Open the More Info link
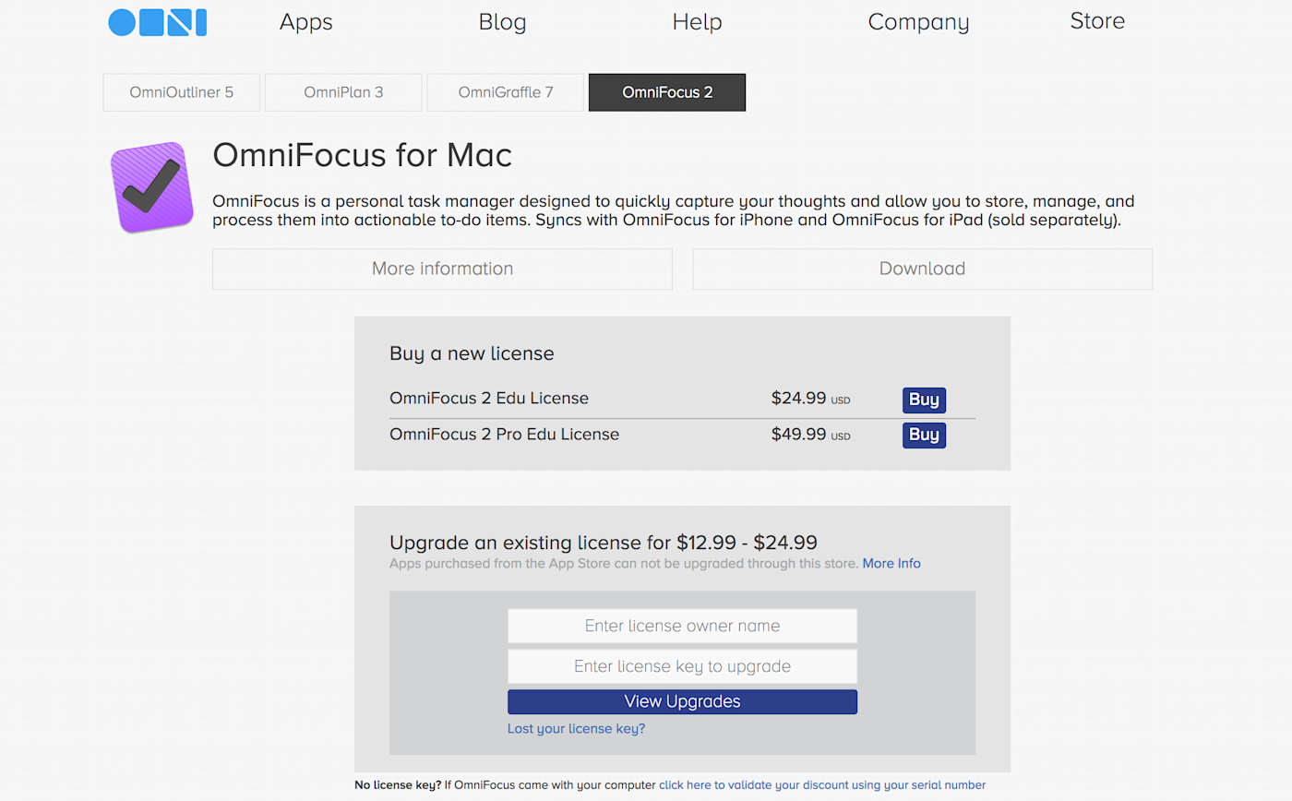 pos(891,563)
